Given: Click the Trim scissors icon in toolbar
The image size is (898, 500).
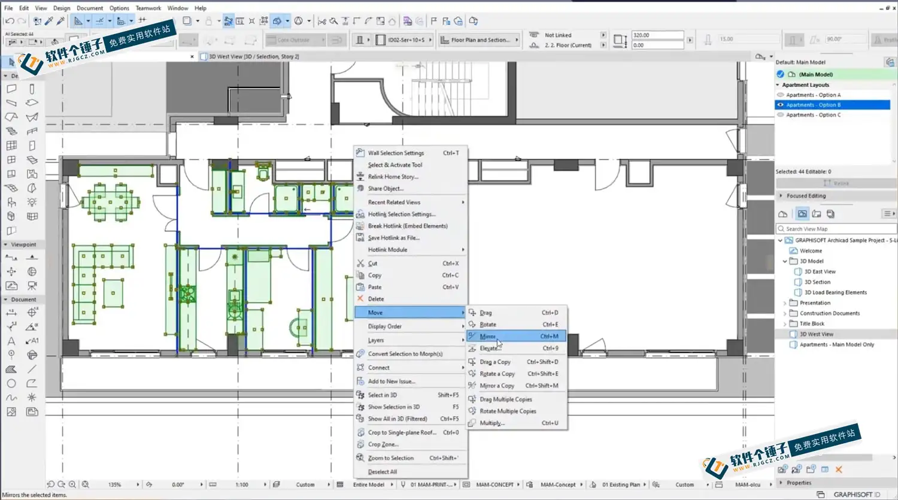Looking at the screenshot, I should pyautogui.click(x=322, y=21).
